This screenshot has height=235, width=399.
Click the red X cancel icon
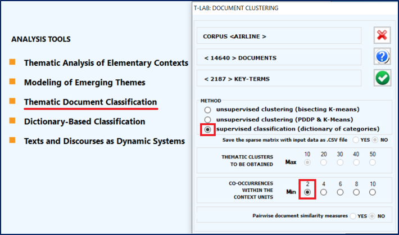[382, 35]
